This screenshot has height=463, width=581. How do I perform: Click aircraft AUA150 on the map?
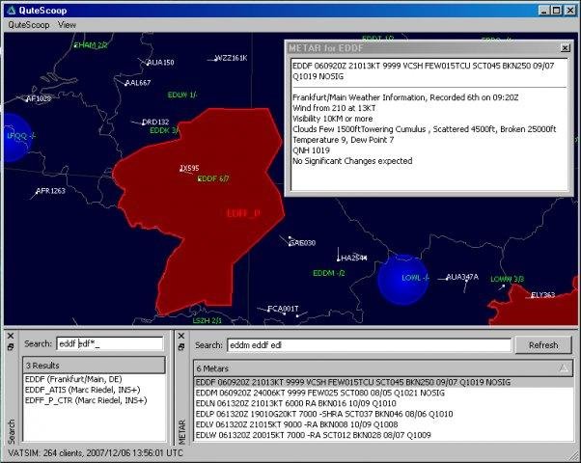160,63
